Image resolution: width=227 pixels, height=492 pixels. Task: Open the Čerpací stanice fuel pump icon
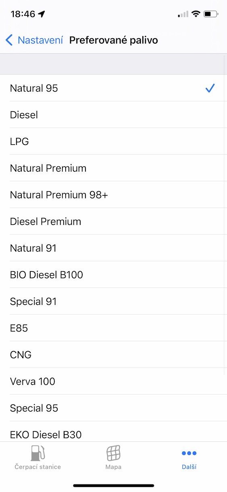pos(37,453)
